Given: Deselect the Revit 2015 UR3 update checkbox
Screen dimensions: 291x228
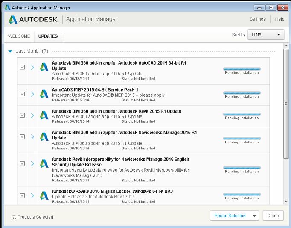Looking at the screenshot, I should pyautogui.click(x=23, y=195).
